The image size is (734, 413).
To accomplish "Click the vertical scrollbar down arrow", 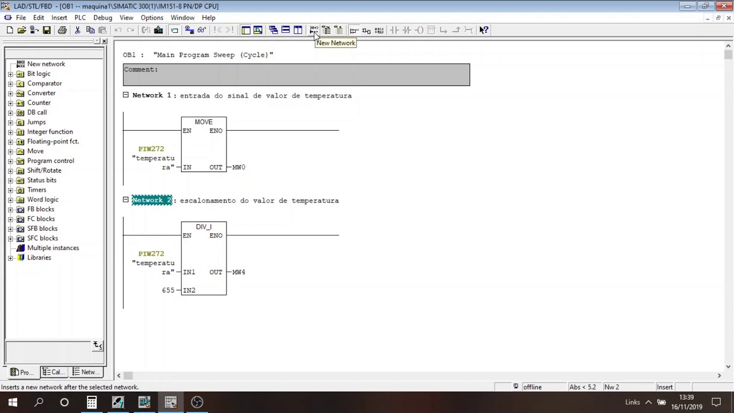I will tap(728, 366).
